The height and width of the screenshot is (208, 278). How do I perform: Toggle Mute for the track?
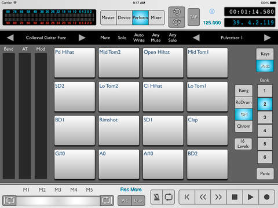pos(105,38)
